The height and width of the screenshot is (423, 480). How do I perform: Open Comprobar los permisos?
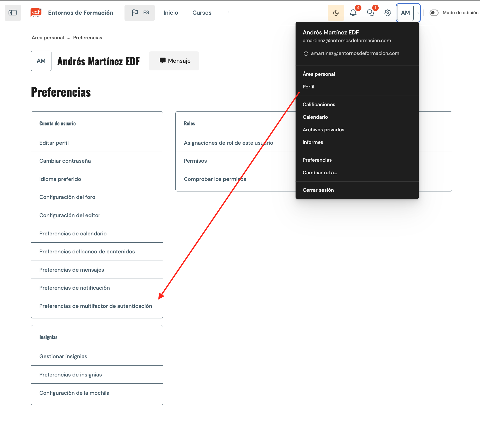point(215,179)
